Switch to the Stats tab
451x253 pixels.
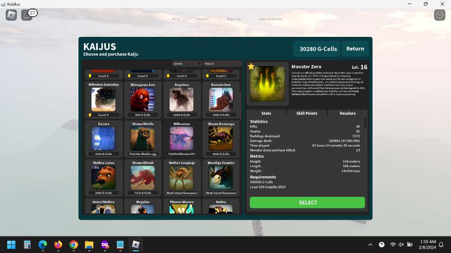(267, 113)
